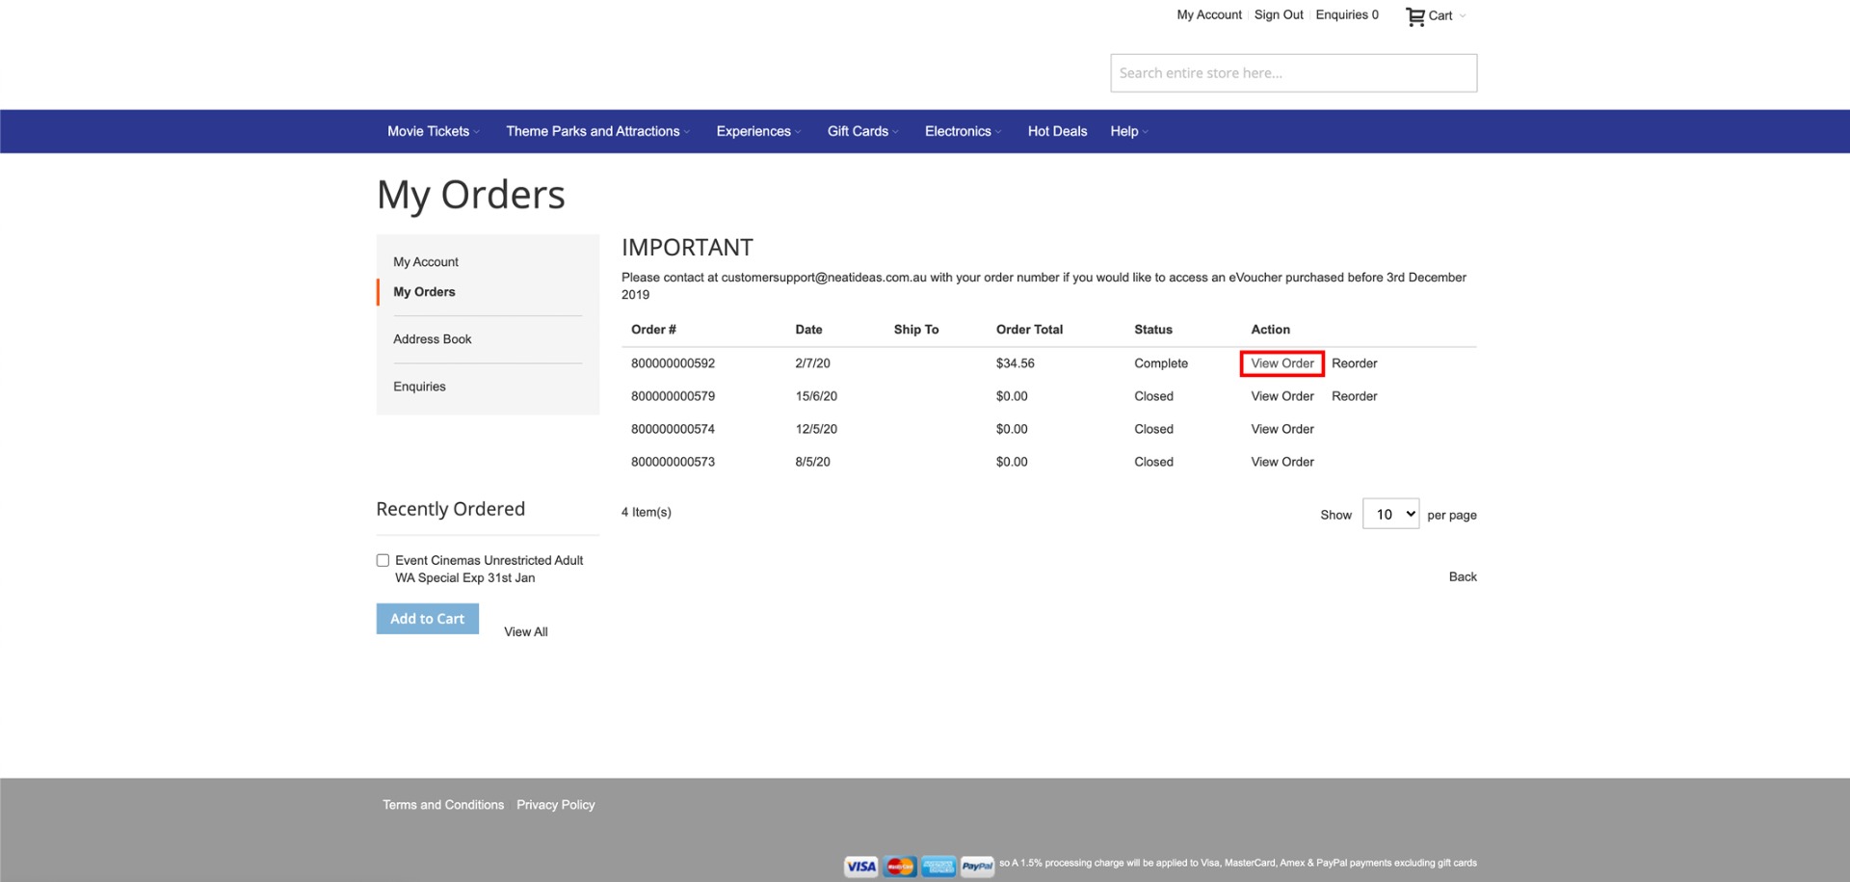Open the Hot Deals menu item
1850x882 pixels.
click(1057, 131)
